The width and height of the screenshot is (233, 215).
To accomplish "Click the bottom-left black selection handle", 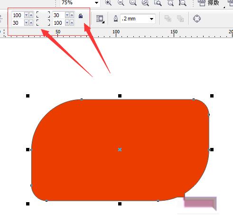I will 28,204.
